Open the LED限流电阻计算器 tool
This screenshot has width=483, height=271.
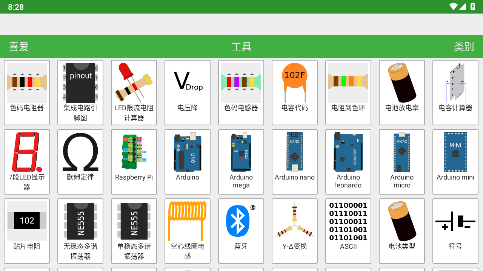(x=134, y=93)
